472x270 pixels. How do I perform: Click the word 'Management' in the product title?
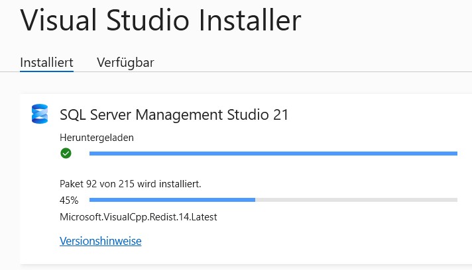pos(175,114)
